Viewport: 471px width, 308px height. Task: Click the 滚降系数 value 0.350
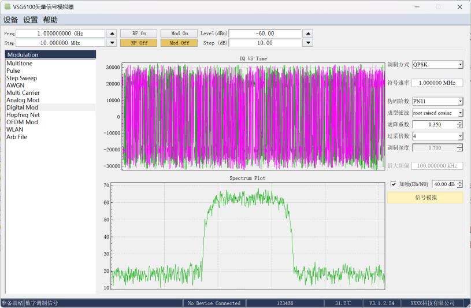pyautogui.click(x=435, y=124)
